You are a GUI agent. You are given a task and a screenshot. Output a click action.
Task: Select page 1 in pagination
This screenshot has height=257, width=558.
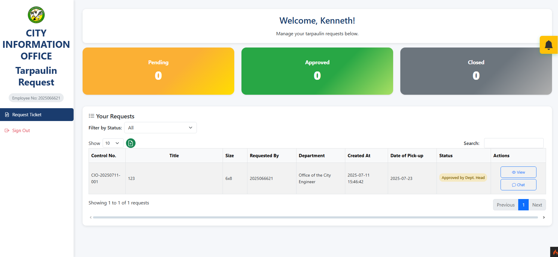click(523, 205)
